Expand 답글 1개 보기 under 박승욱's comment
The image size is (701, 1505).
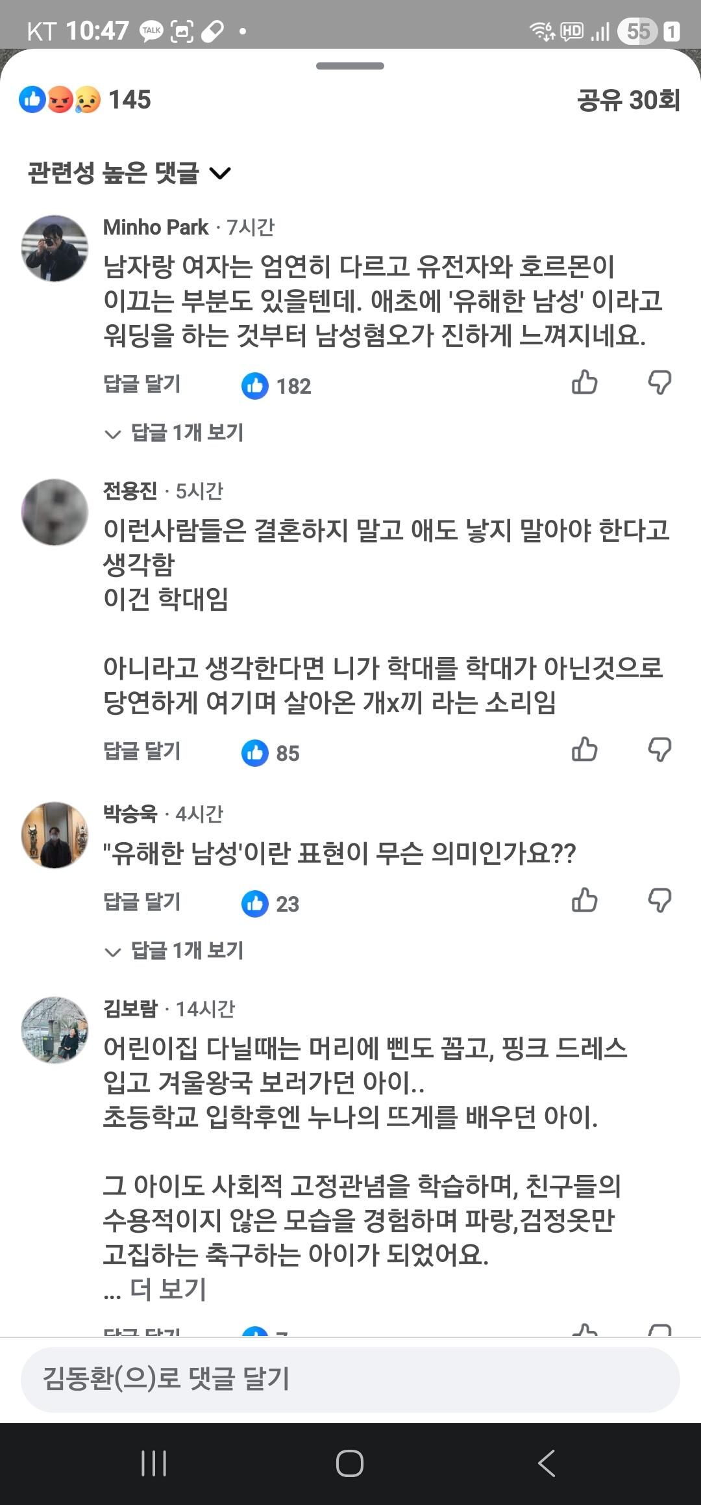coord(174,951)
